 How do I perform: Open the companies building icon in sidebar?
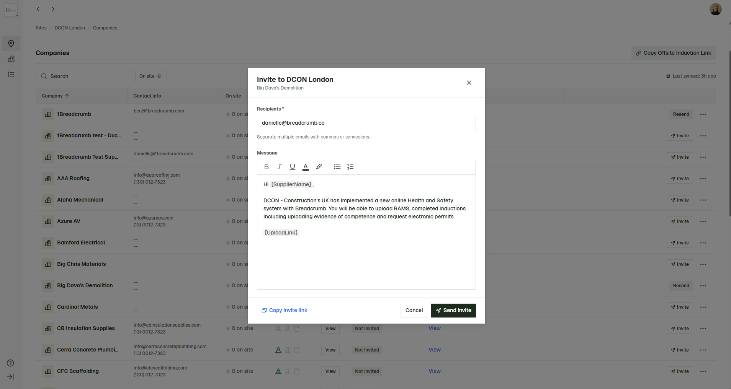[11, 59]
